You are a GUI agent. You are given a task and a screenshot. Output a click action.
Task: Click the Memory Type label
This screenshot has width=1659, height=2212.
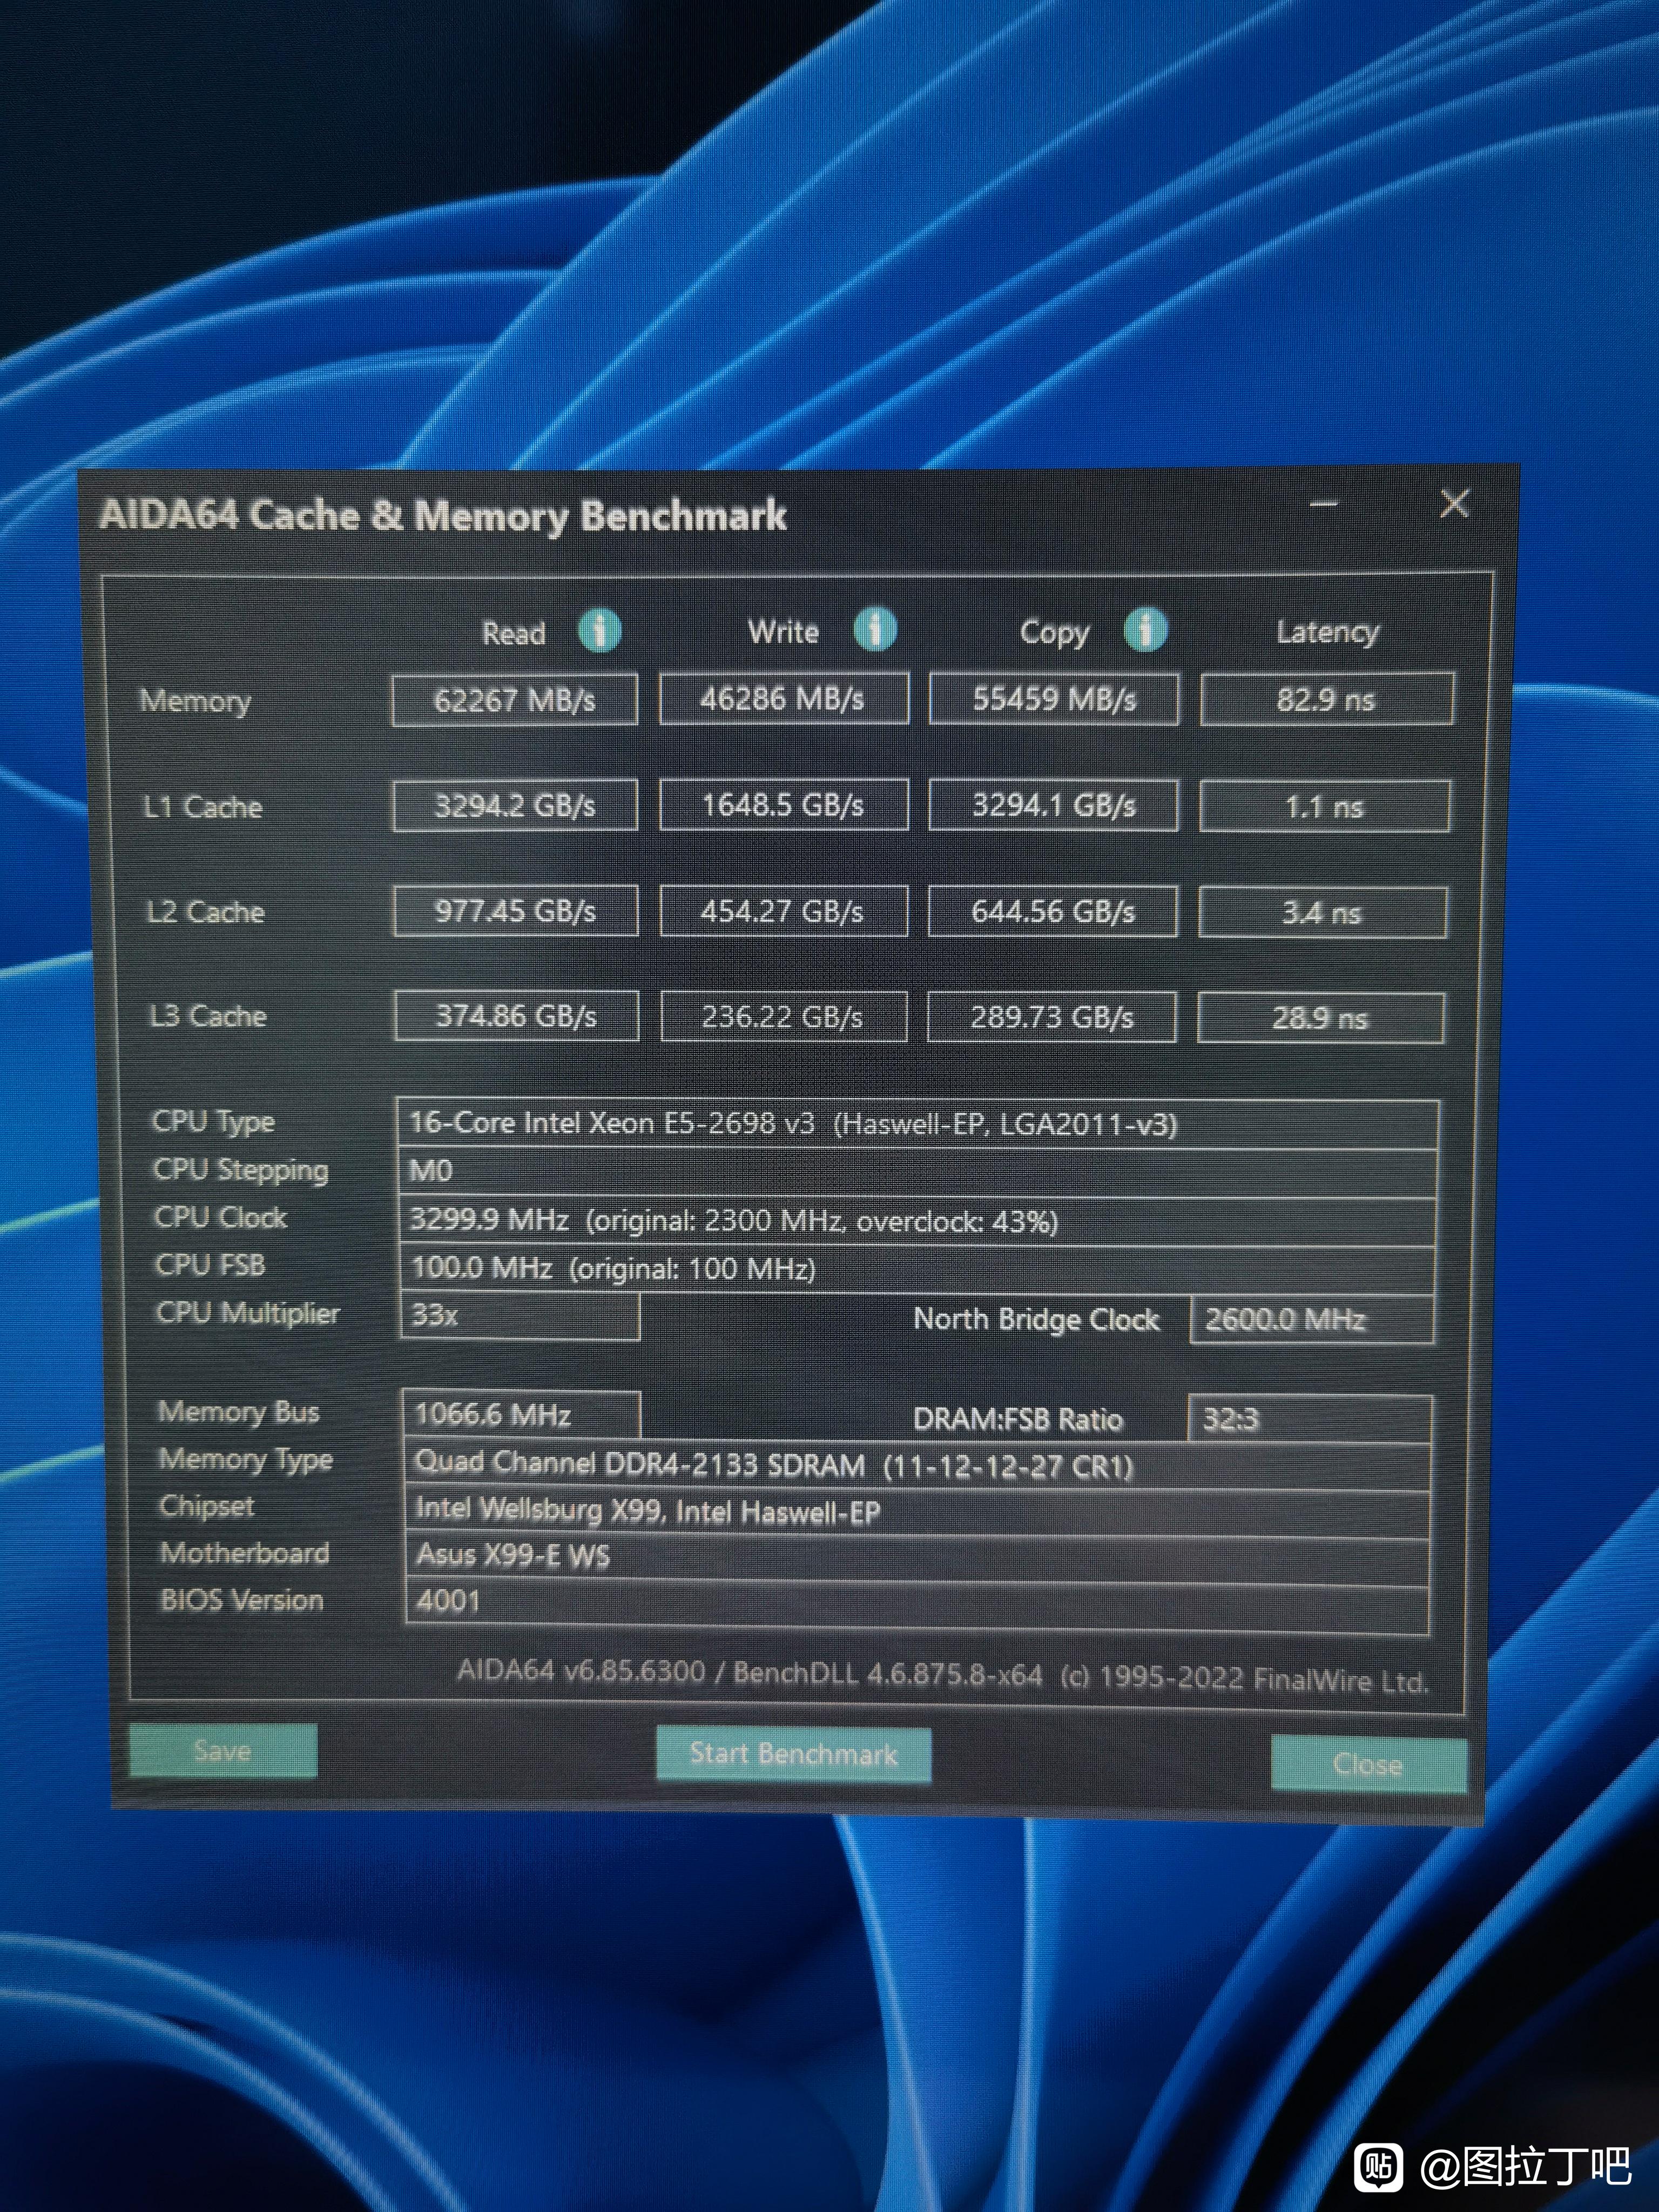[245, 1460]
